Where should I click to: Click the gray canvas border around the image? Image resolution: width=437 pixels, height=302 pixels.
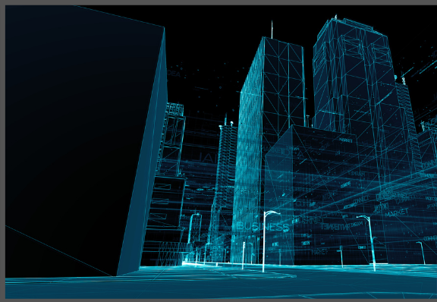[x=218, y=2]
